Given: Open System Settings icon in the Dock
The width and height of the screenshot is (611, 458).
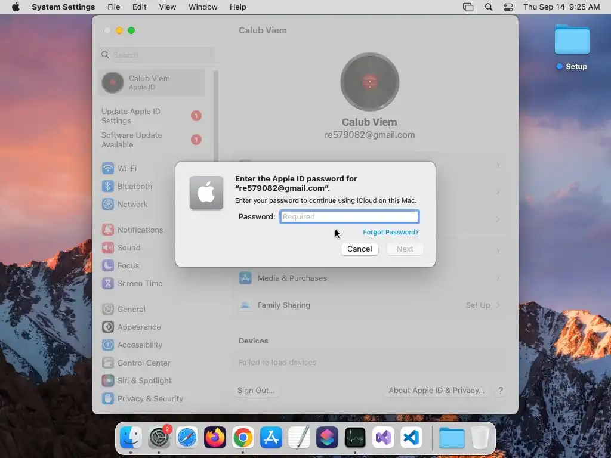Looking at the screenshot, I should pyautogui.click(x=159, y=437).
